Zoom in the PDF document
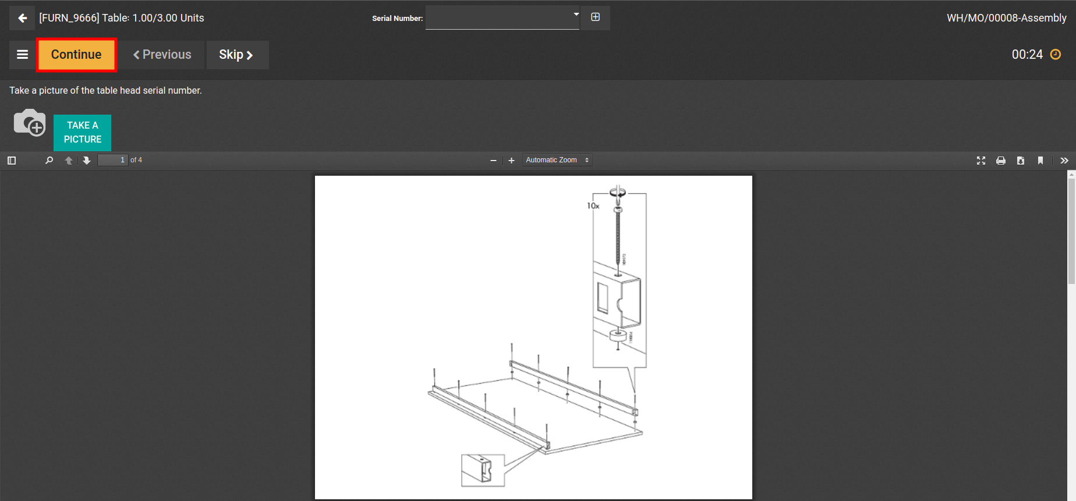The image size is (1076, 501). pyautogui.click(x=511, y=161)
